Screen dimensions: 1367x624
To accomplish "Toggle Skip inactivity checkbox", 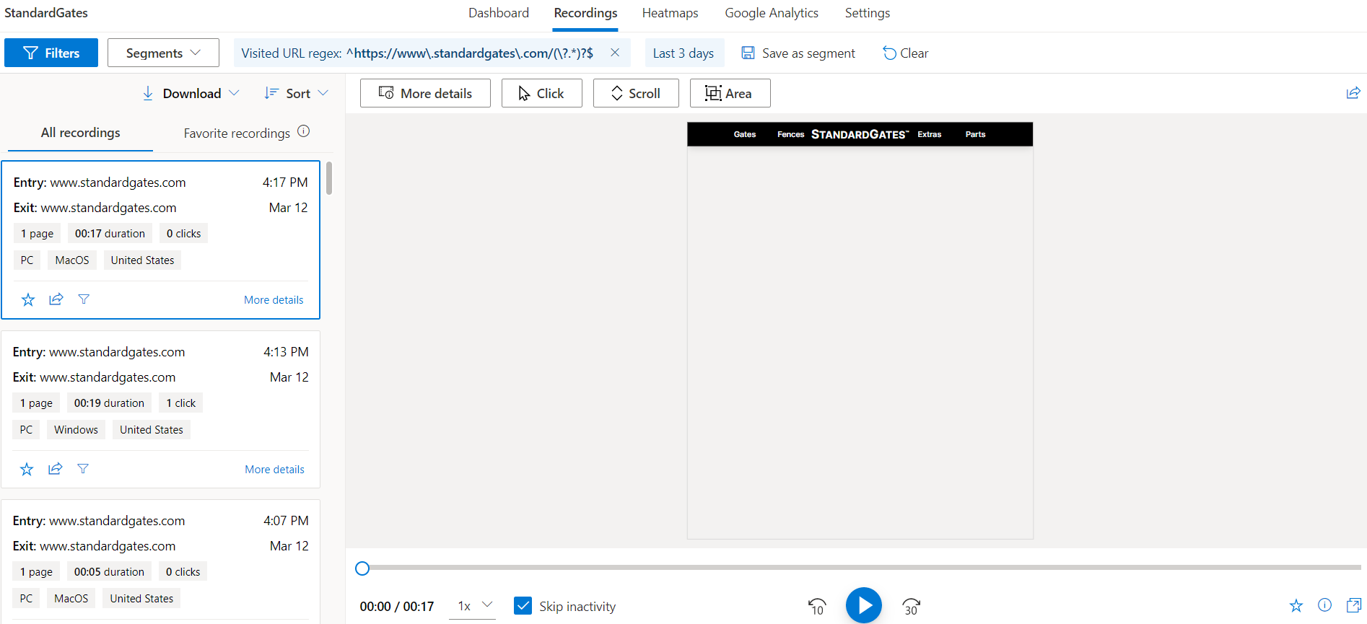I will pos(523,606).
